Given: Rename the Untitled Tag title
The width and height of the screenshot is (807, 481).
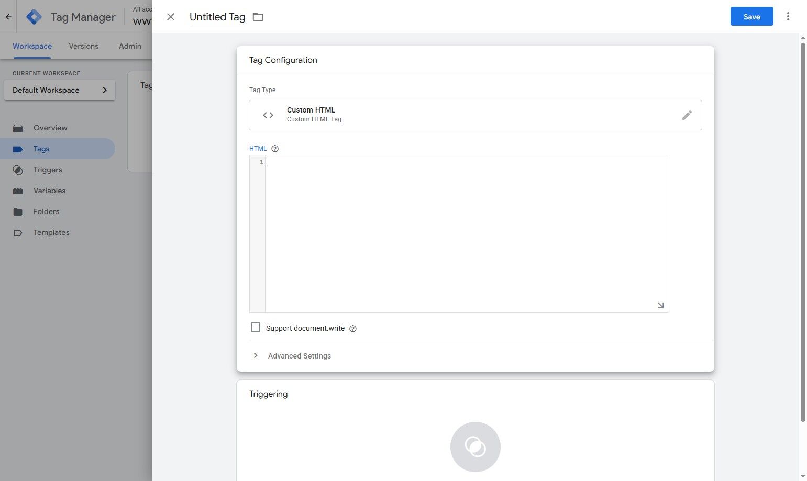Looking at the screenshot, I should point(217,17).
